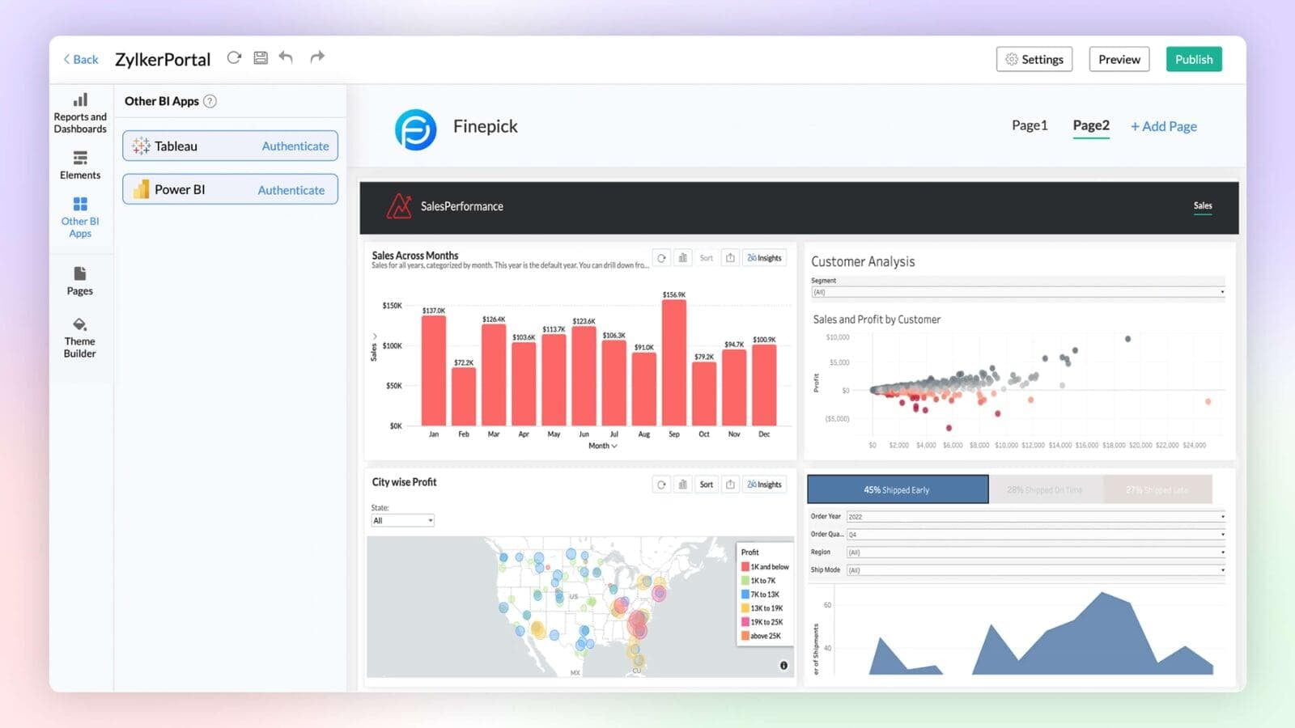Open Theme Builder in the sidebar
This screenshot has height=728, width=1295.
(80, 338)
